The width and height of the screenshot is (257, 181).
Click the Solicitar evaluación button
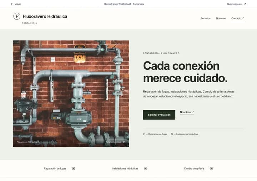coord(159,115)
